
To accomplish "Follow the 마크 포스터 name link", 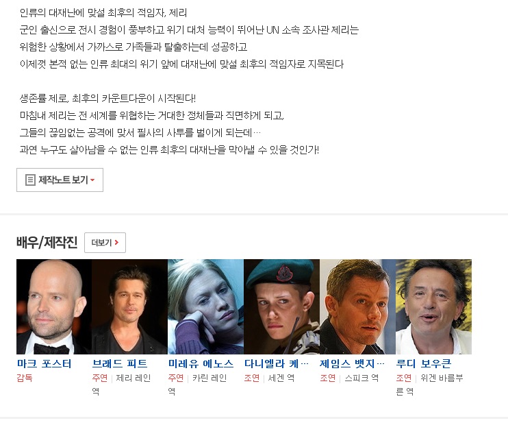I will [44, 363].
